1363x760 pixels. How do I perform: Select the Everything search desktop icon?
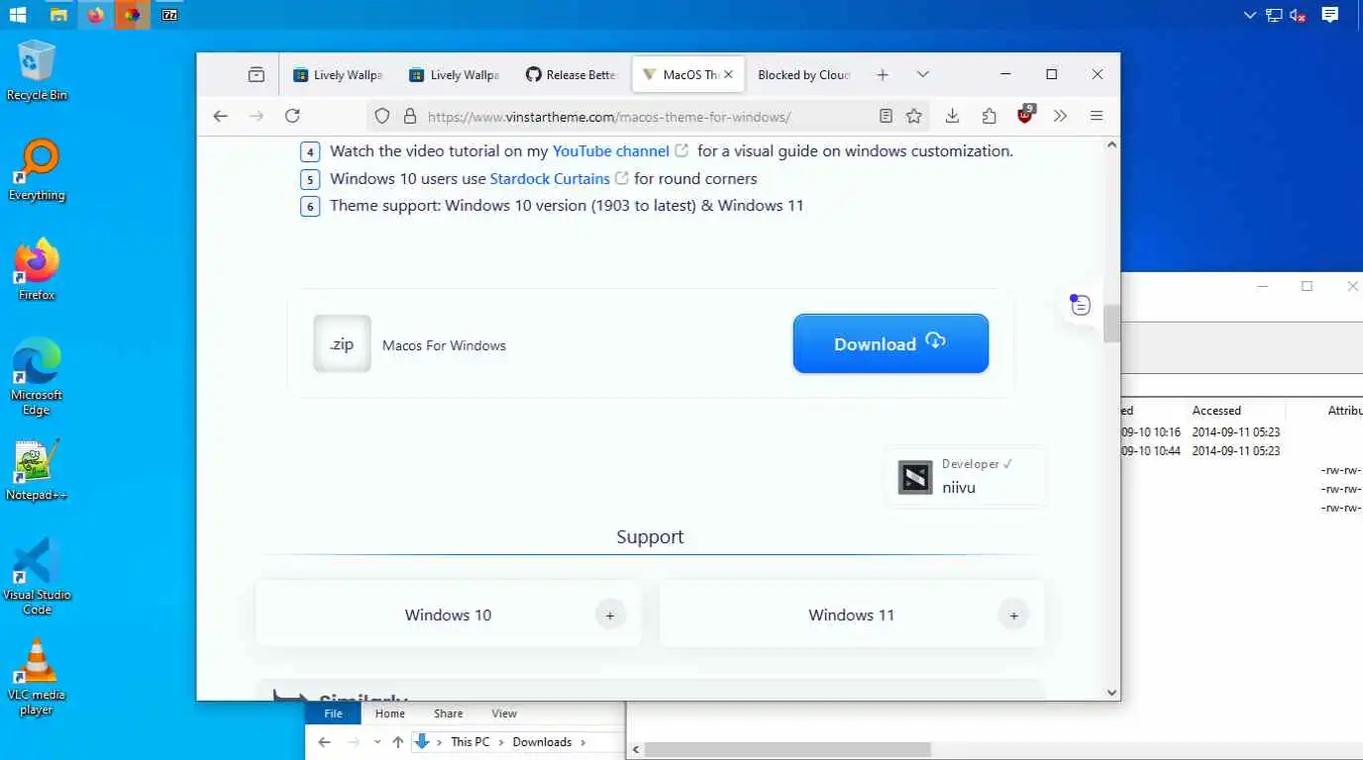[x=37, y=170]
